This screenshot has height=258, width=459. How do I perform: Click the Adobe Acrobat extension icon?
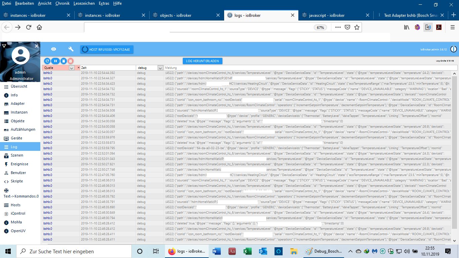coord(439,27)
